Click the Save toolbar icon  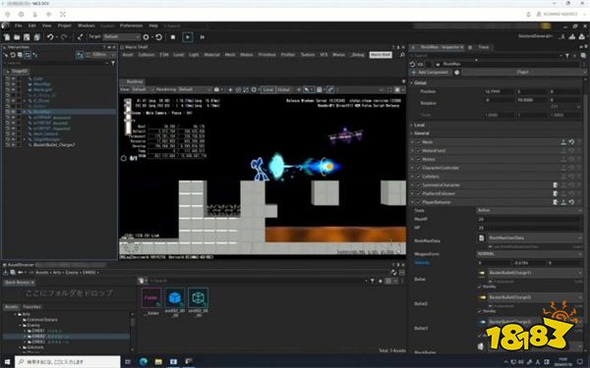tap(27, 37)
